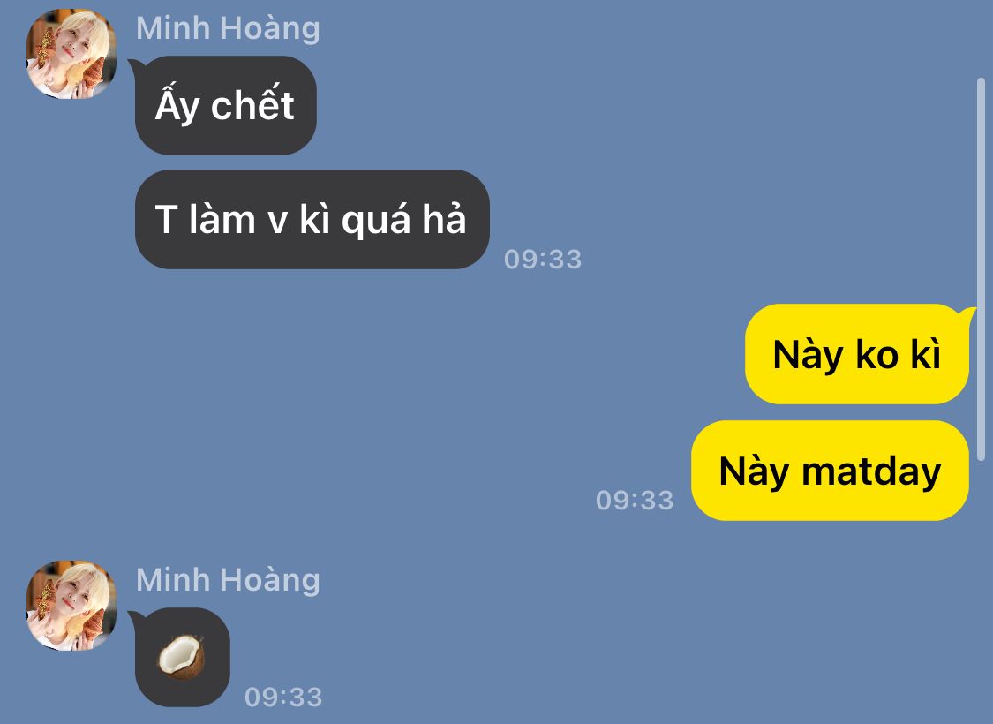Click the sender name Minh Hoàng above "Ấy chết"
Viewport: 993px width, 724px height.
[x=228, y=29]
